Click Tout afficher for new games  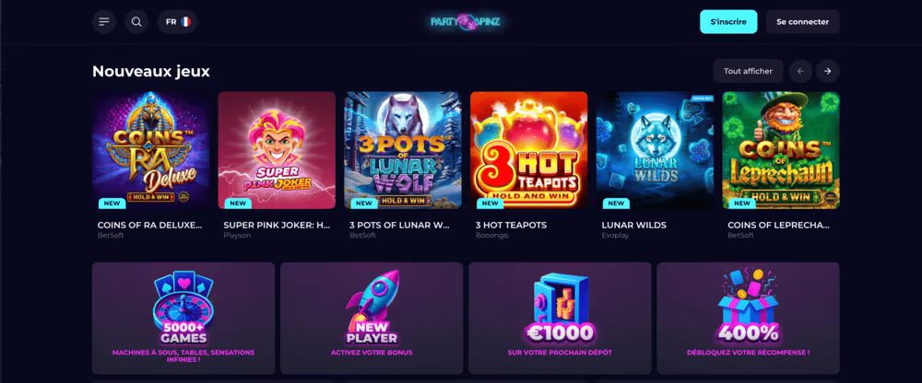(748, 71)
